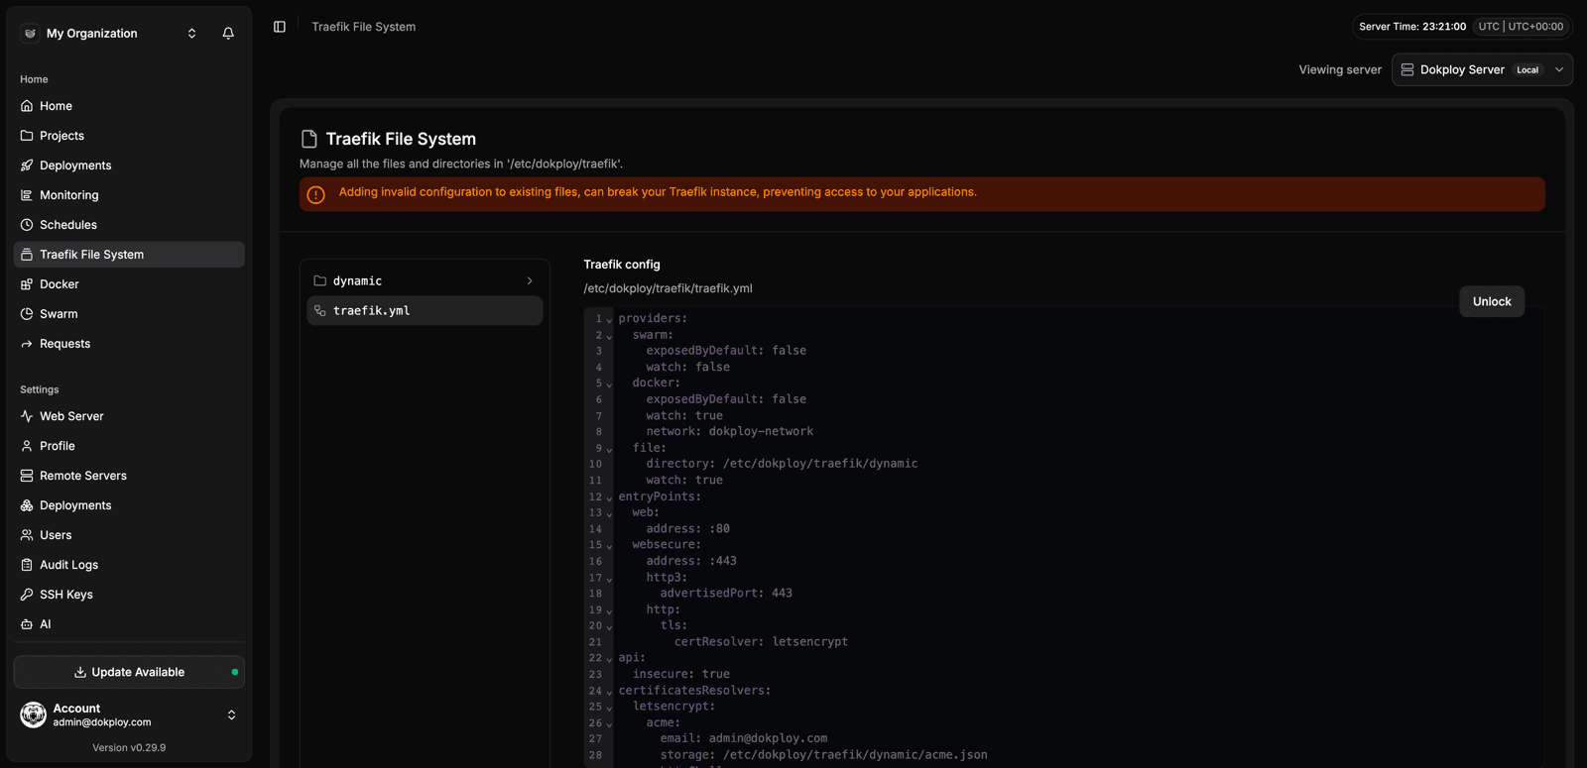
Task: Click the organization logo icon
Action: click(30, 33)
